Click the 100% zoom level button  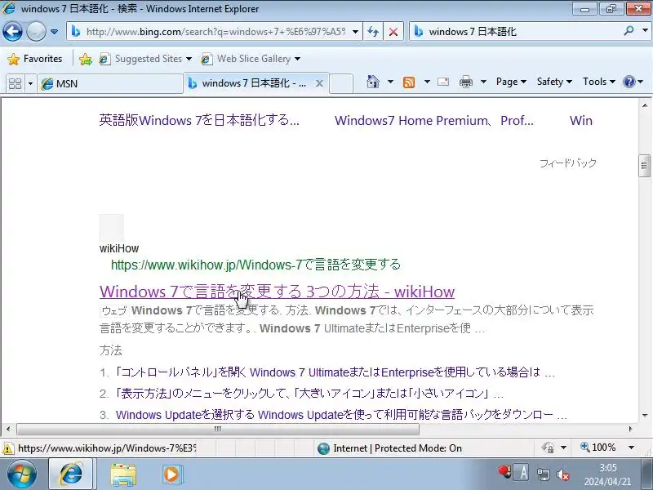coord(598,448)
